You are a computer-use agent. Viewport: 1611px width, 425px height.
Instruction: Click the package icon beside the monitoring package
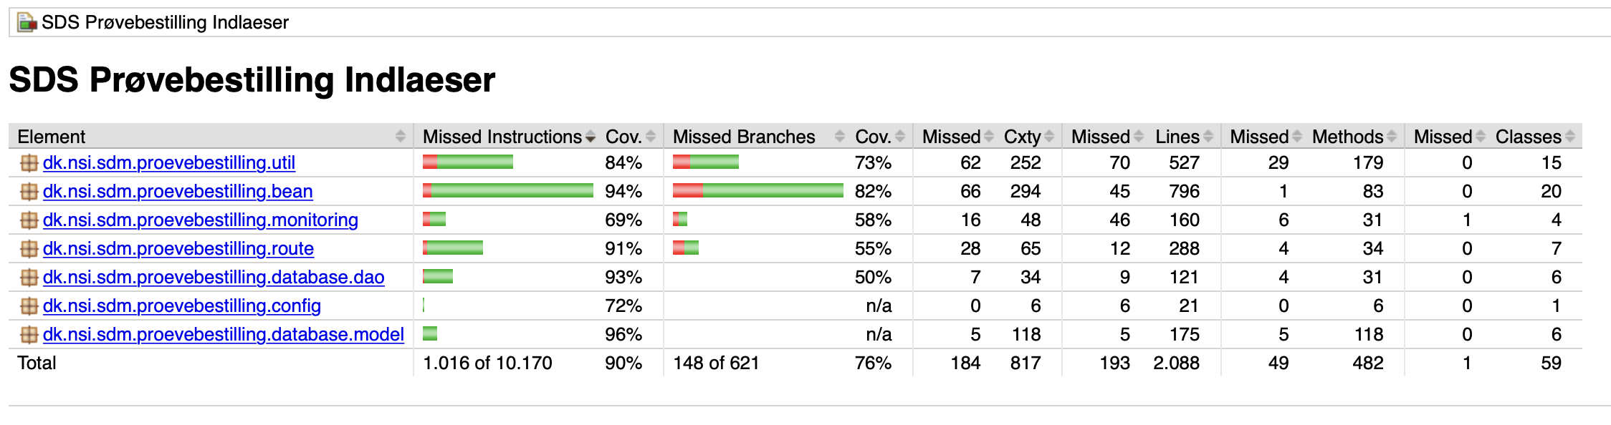pyautogui.click(x=29, y=220)
